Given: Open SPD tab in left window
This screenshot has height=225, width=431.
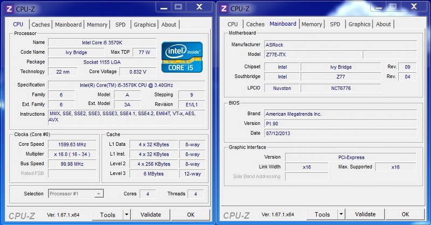Looking at the screenshot, I should pyautogui.click(x=120, y=24).
